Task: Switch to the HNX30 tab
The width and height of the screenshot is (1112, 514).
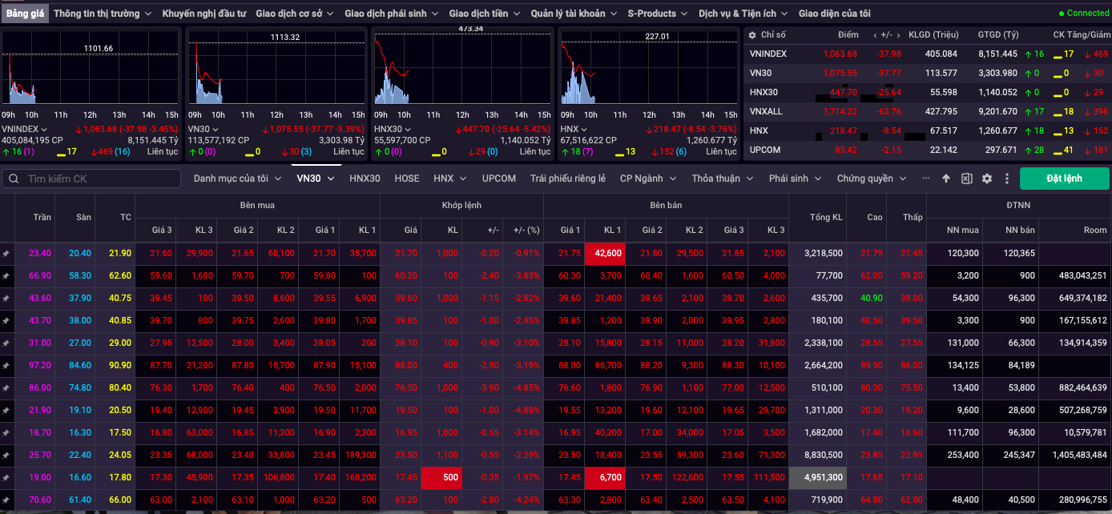Action: click(x=365, y=179)
